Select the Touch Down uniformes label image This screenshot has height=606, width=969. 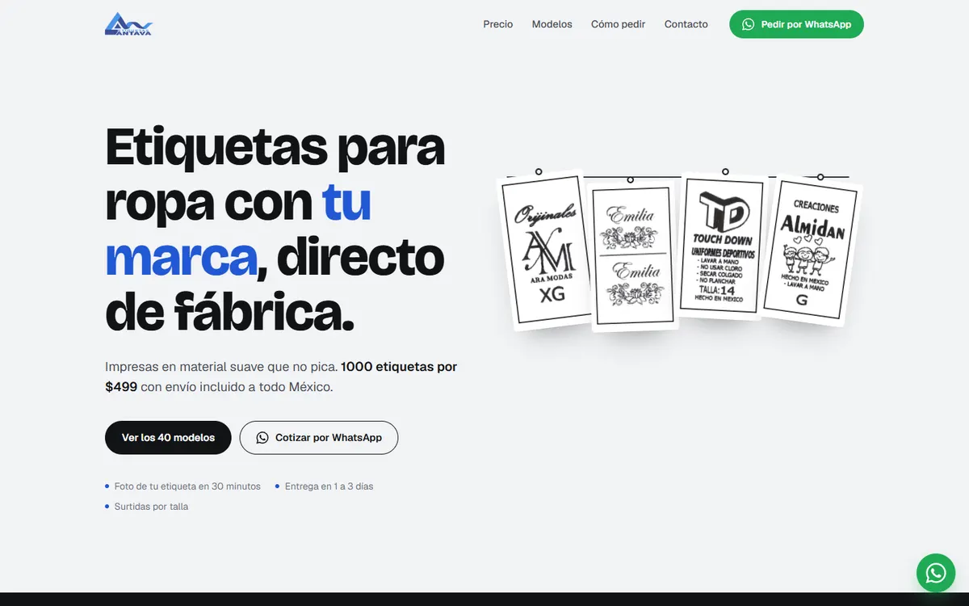click(723, 244)
